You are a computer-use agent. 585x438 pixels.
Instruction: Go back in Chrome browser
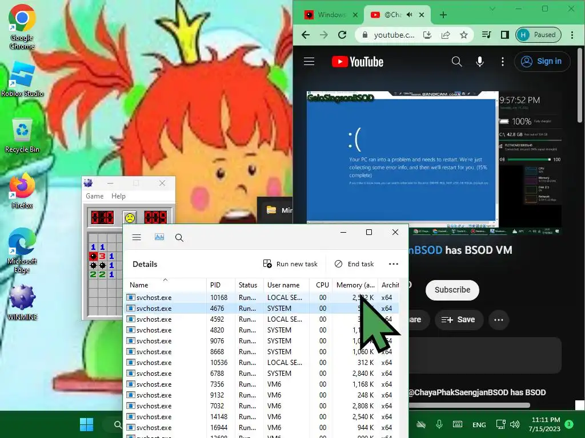click(306, 35)
